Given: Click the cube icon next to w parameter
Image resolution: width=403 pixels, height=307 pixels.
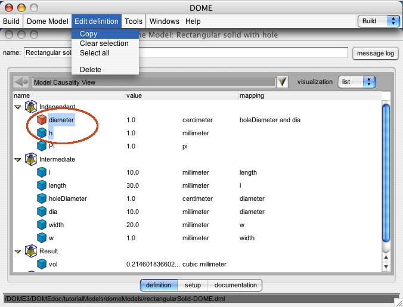Looking at the screenshot, I should point(42,238).
